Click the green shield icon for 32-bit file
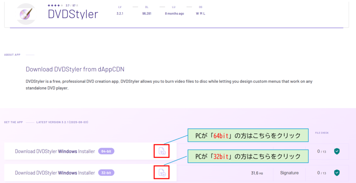Viewport: 356px width, 183px height. tap(337, 173)
